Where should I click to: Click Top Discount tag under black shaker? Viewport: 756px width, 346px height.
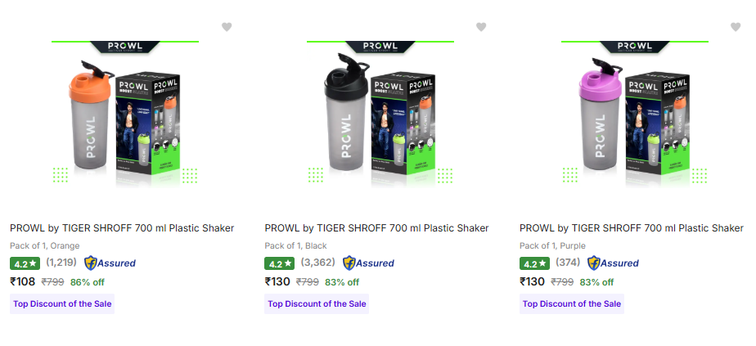(317, 303)
